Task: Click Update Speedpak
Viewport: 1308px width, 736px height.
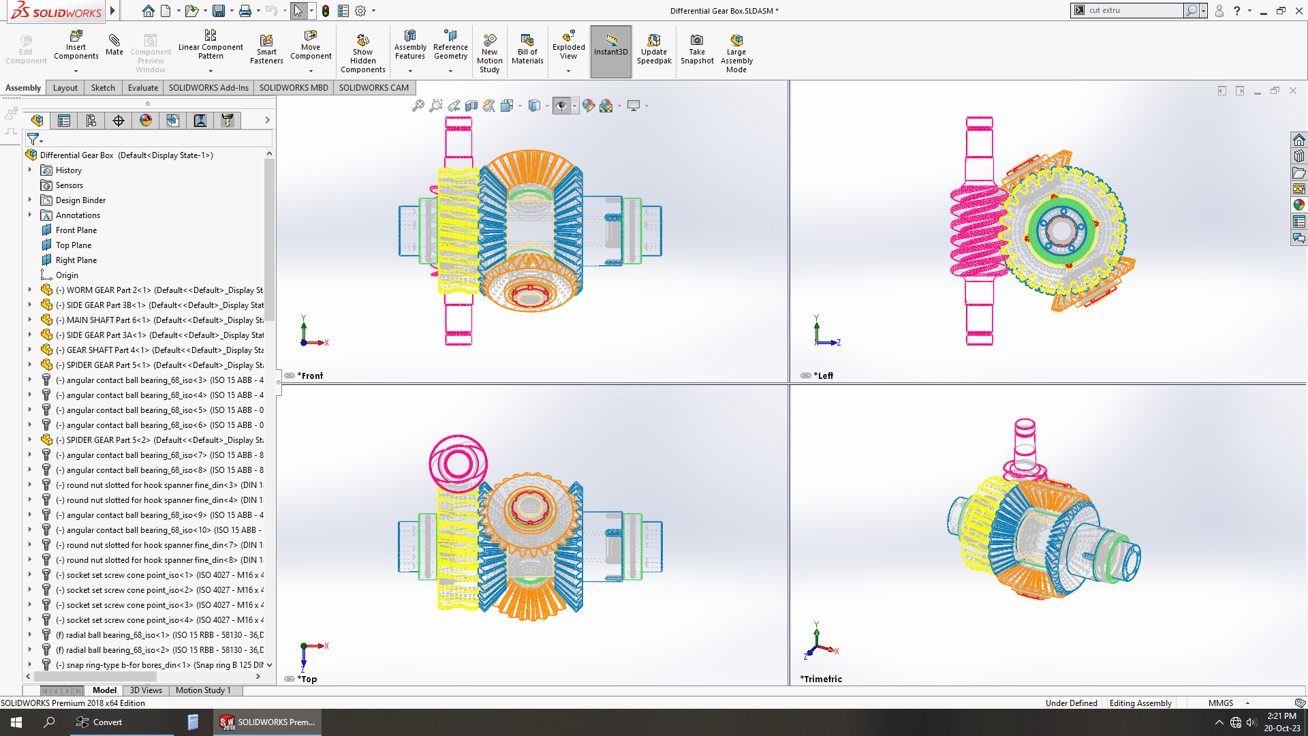Action: click(x=654, y=49)
